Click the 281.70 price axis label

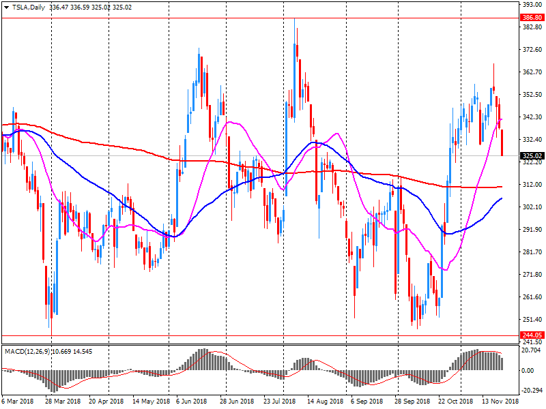[532, 252]
